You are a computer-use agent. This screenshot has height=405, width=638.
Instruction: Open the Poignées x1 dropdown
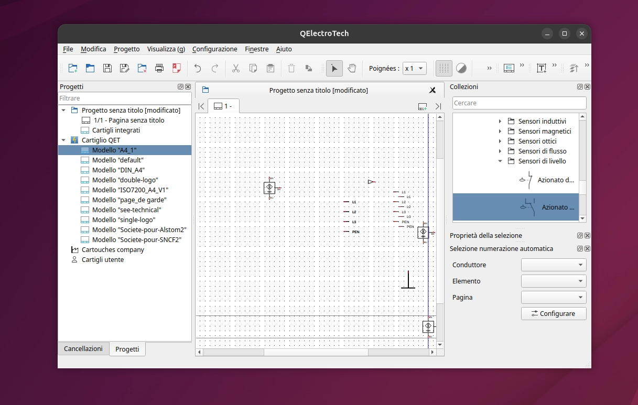click(x=414, y=68)
